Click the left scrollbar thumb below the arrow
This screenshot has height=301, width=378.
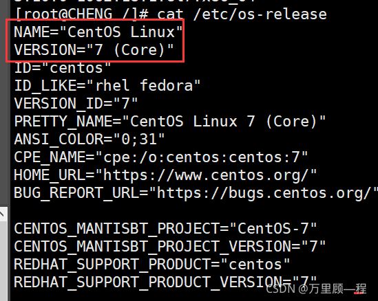tap(3, 261)
